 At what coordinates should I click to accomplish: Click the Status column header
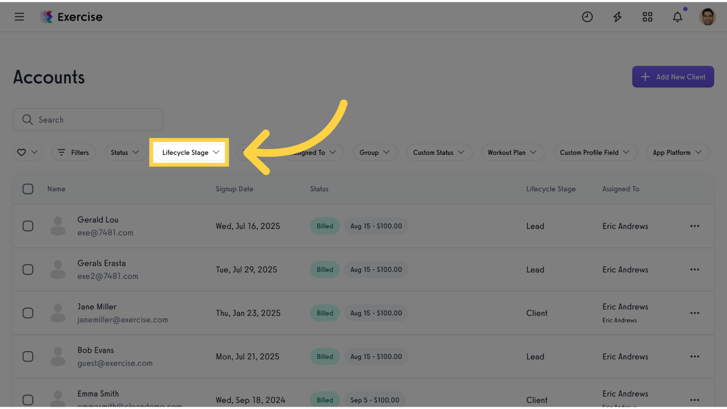pos(319,189)
